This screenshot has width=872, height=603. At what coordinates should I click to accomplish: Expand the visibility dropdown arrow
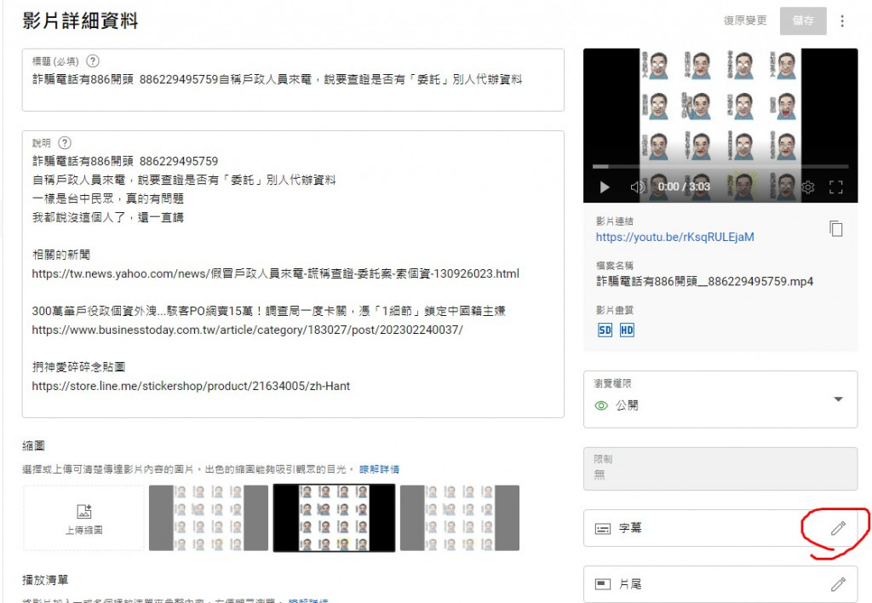(838, 399)
